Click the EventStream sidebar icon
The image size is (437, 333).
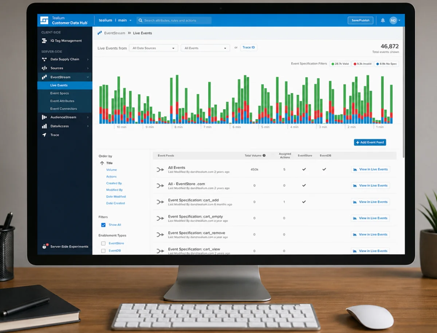click(44, 77)
